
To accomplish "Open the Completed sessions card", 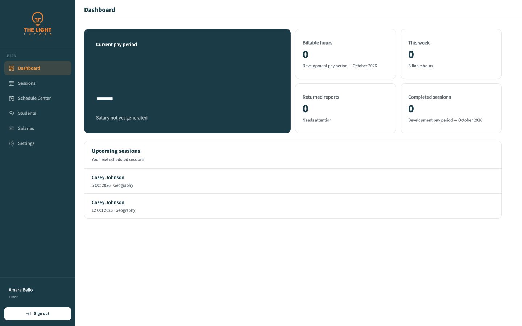I will point(451,108).
